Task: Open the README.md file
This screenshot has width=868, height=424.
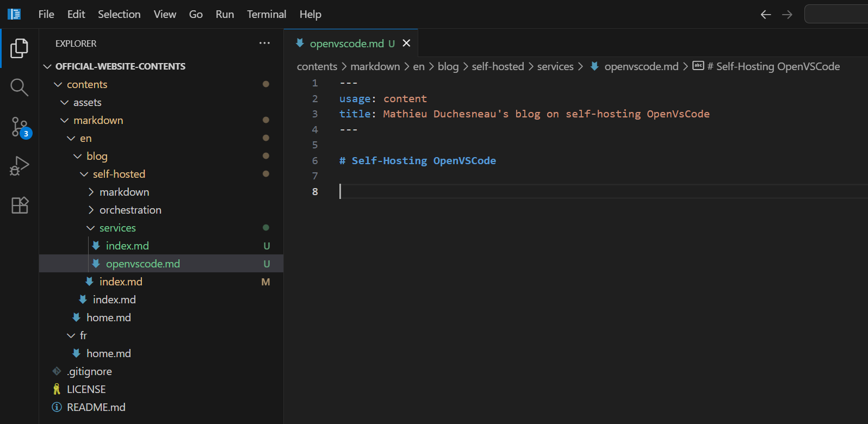Action: (x=161, y=407)
